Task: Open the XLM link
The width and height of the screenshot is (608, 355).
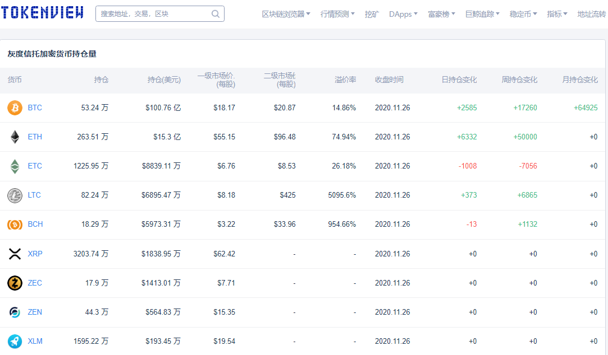Action: pyautogui.click(x=35, y=341)
